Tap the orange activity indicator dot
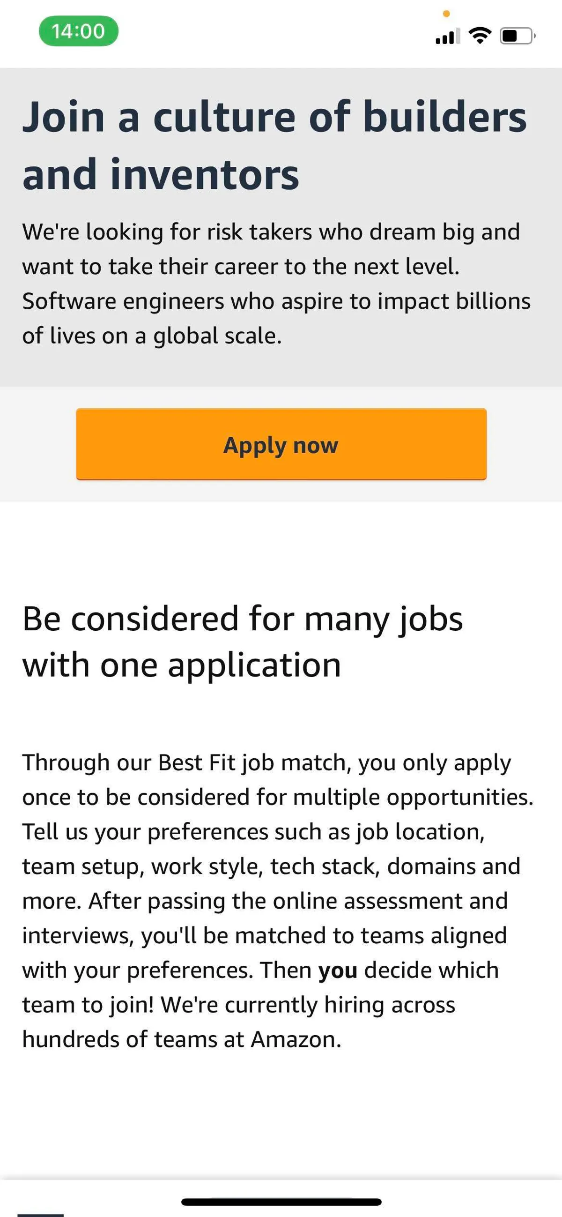Screen dimensions: 562x1217 tap(447, 14)
